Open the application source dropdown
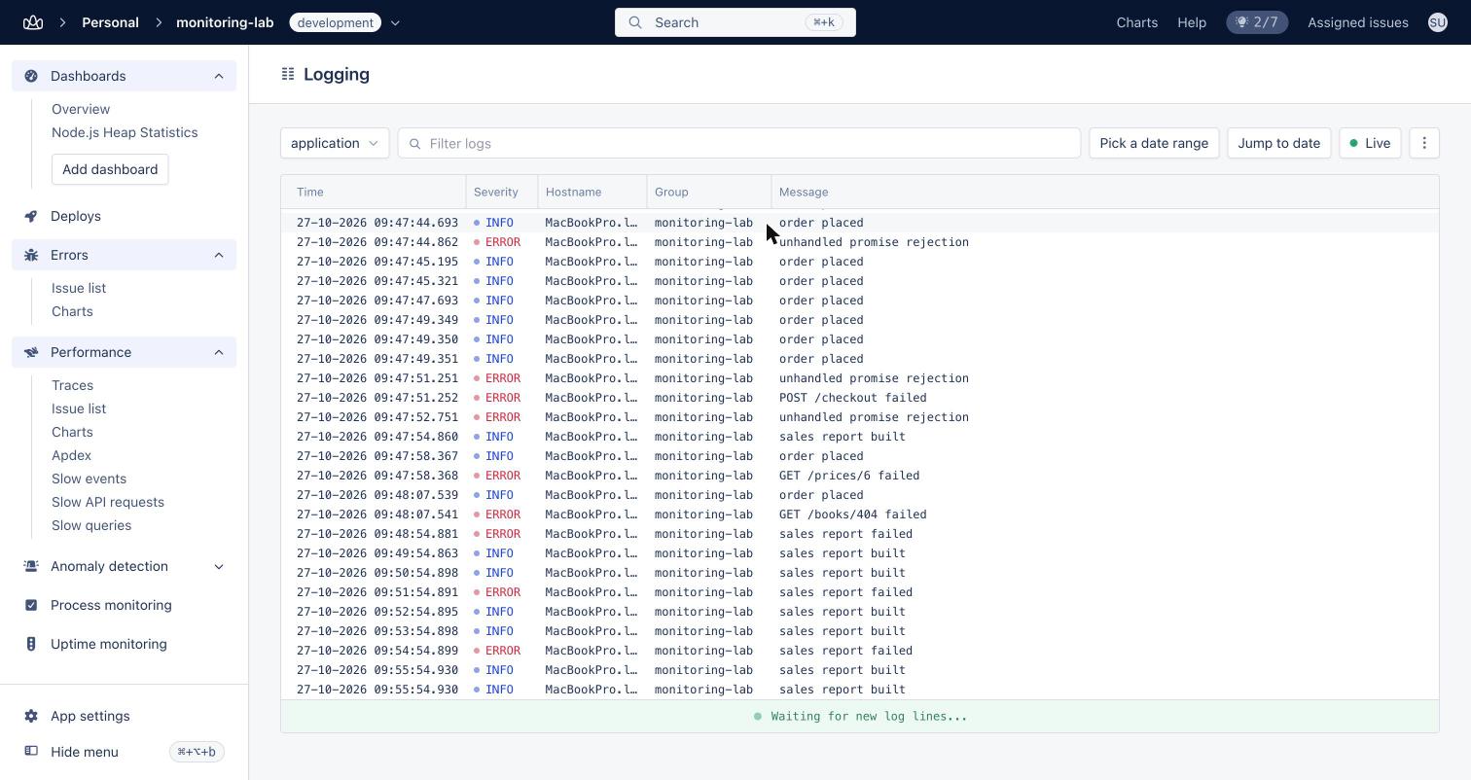The width and height of the screenshot is (1471, 780). tap(335, 143)
